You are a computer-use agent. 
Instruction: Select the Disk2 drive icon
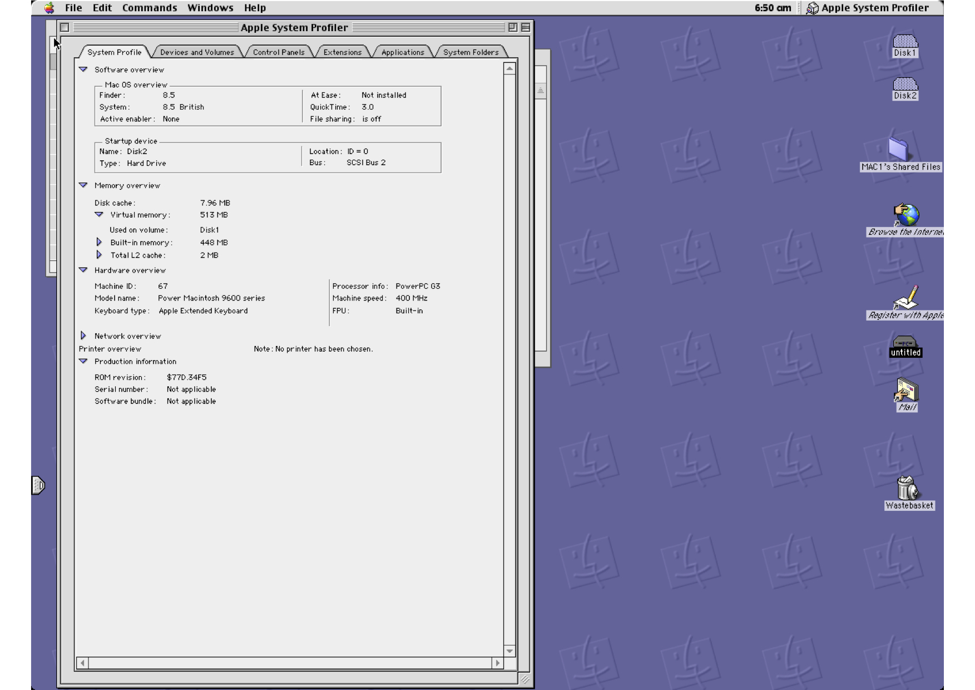[x=905, y=84]
